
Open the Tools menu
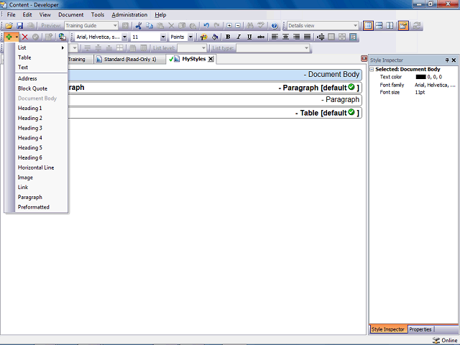tap(98, 14)
